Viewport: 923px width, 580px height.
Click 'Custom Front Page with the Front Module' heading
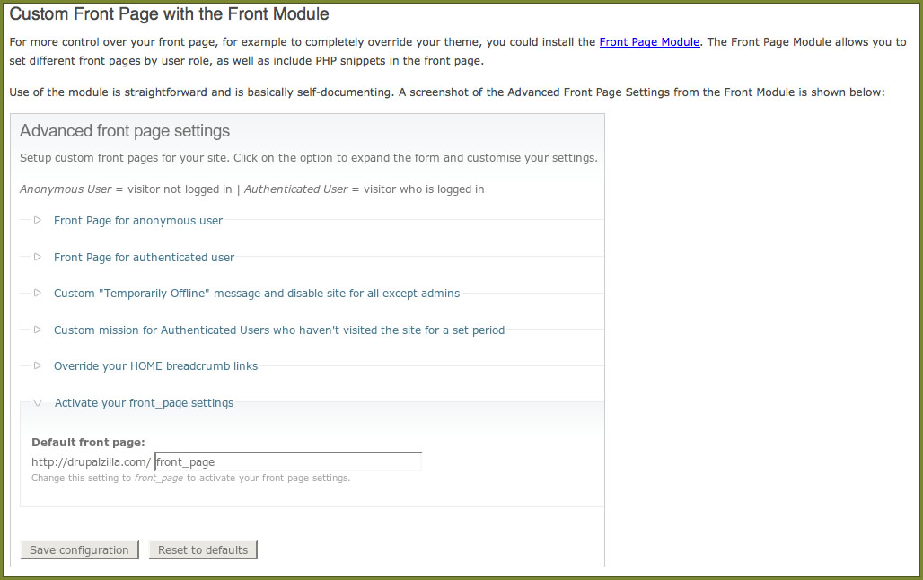click(169, 14)
